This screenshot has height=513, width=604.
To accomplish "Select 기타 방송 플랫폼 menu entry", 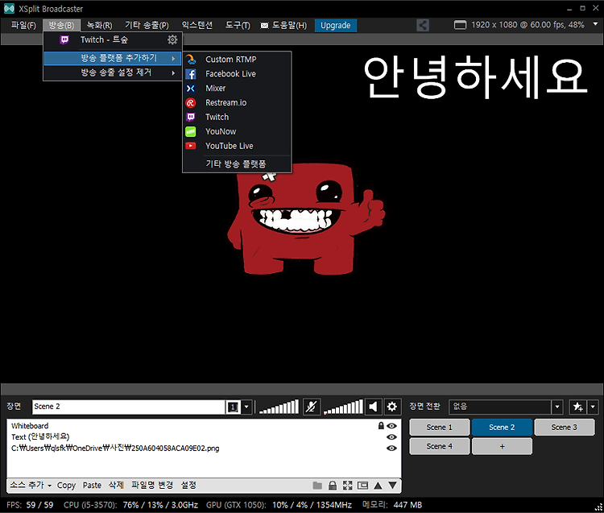I will tap(236, 164).
